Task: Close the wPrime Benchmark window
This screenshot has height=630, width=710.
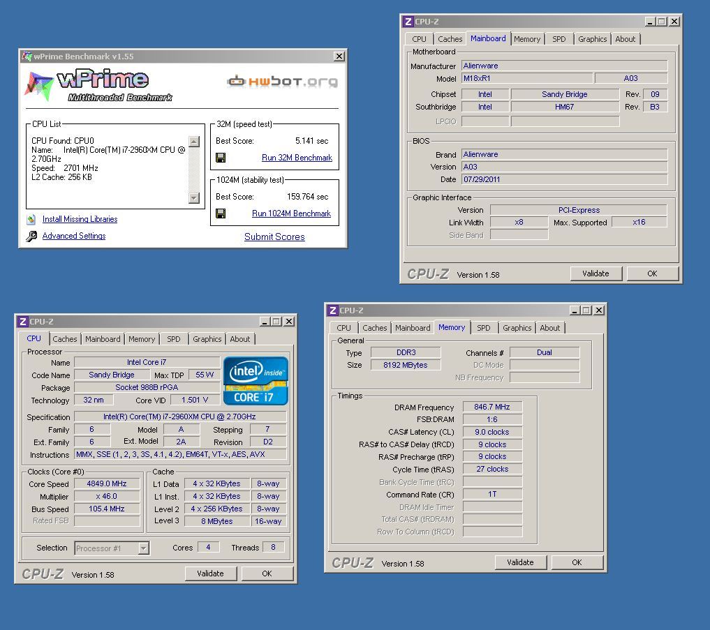Action: (x=339, y=56)
